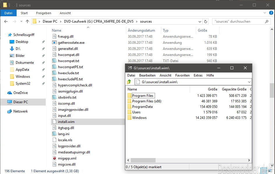
Task: Select Dieser PC in the navigation pane
Action: [23, 102]
